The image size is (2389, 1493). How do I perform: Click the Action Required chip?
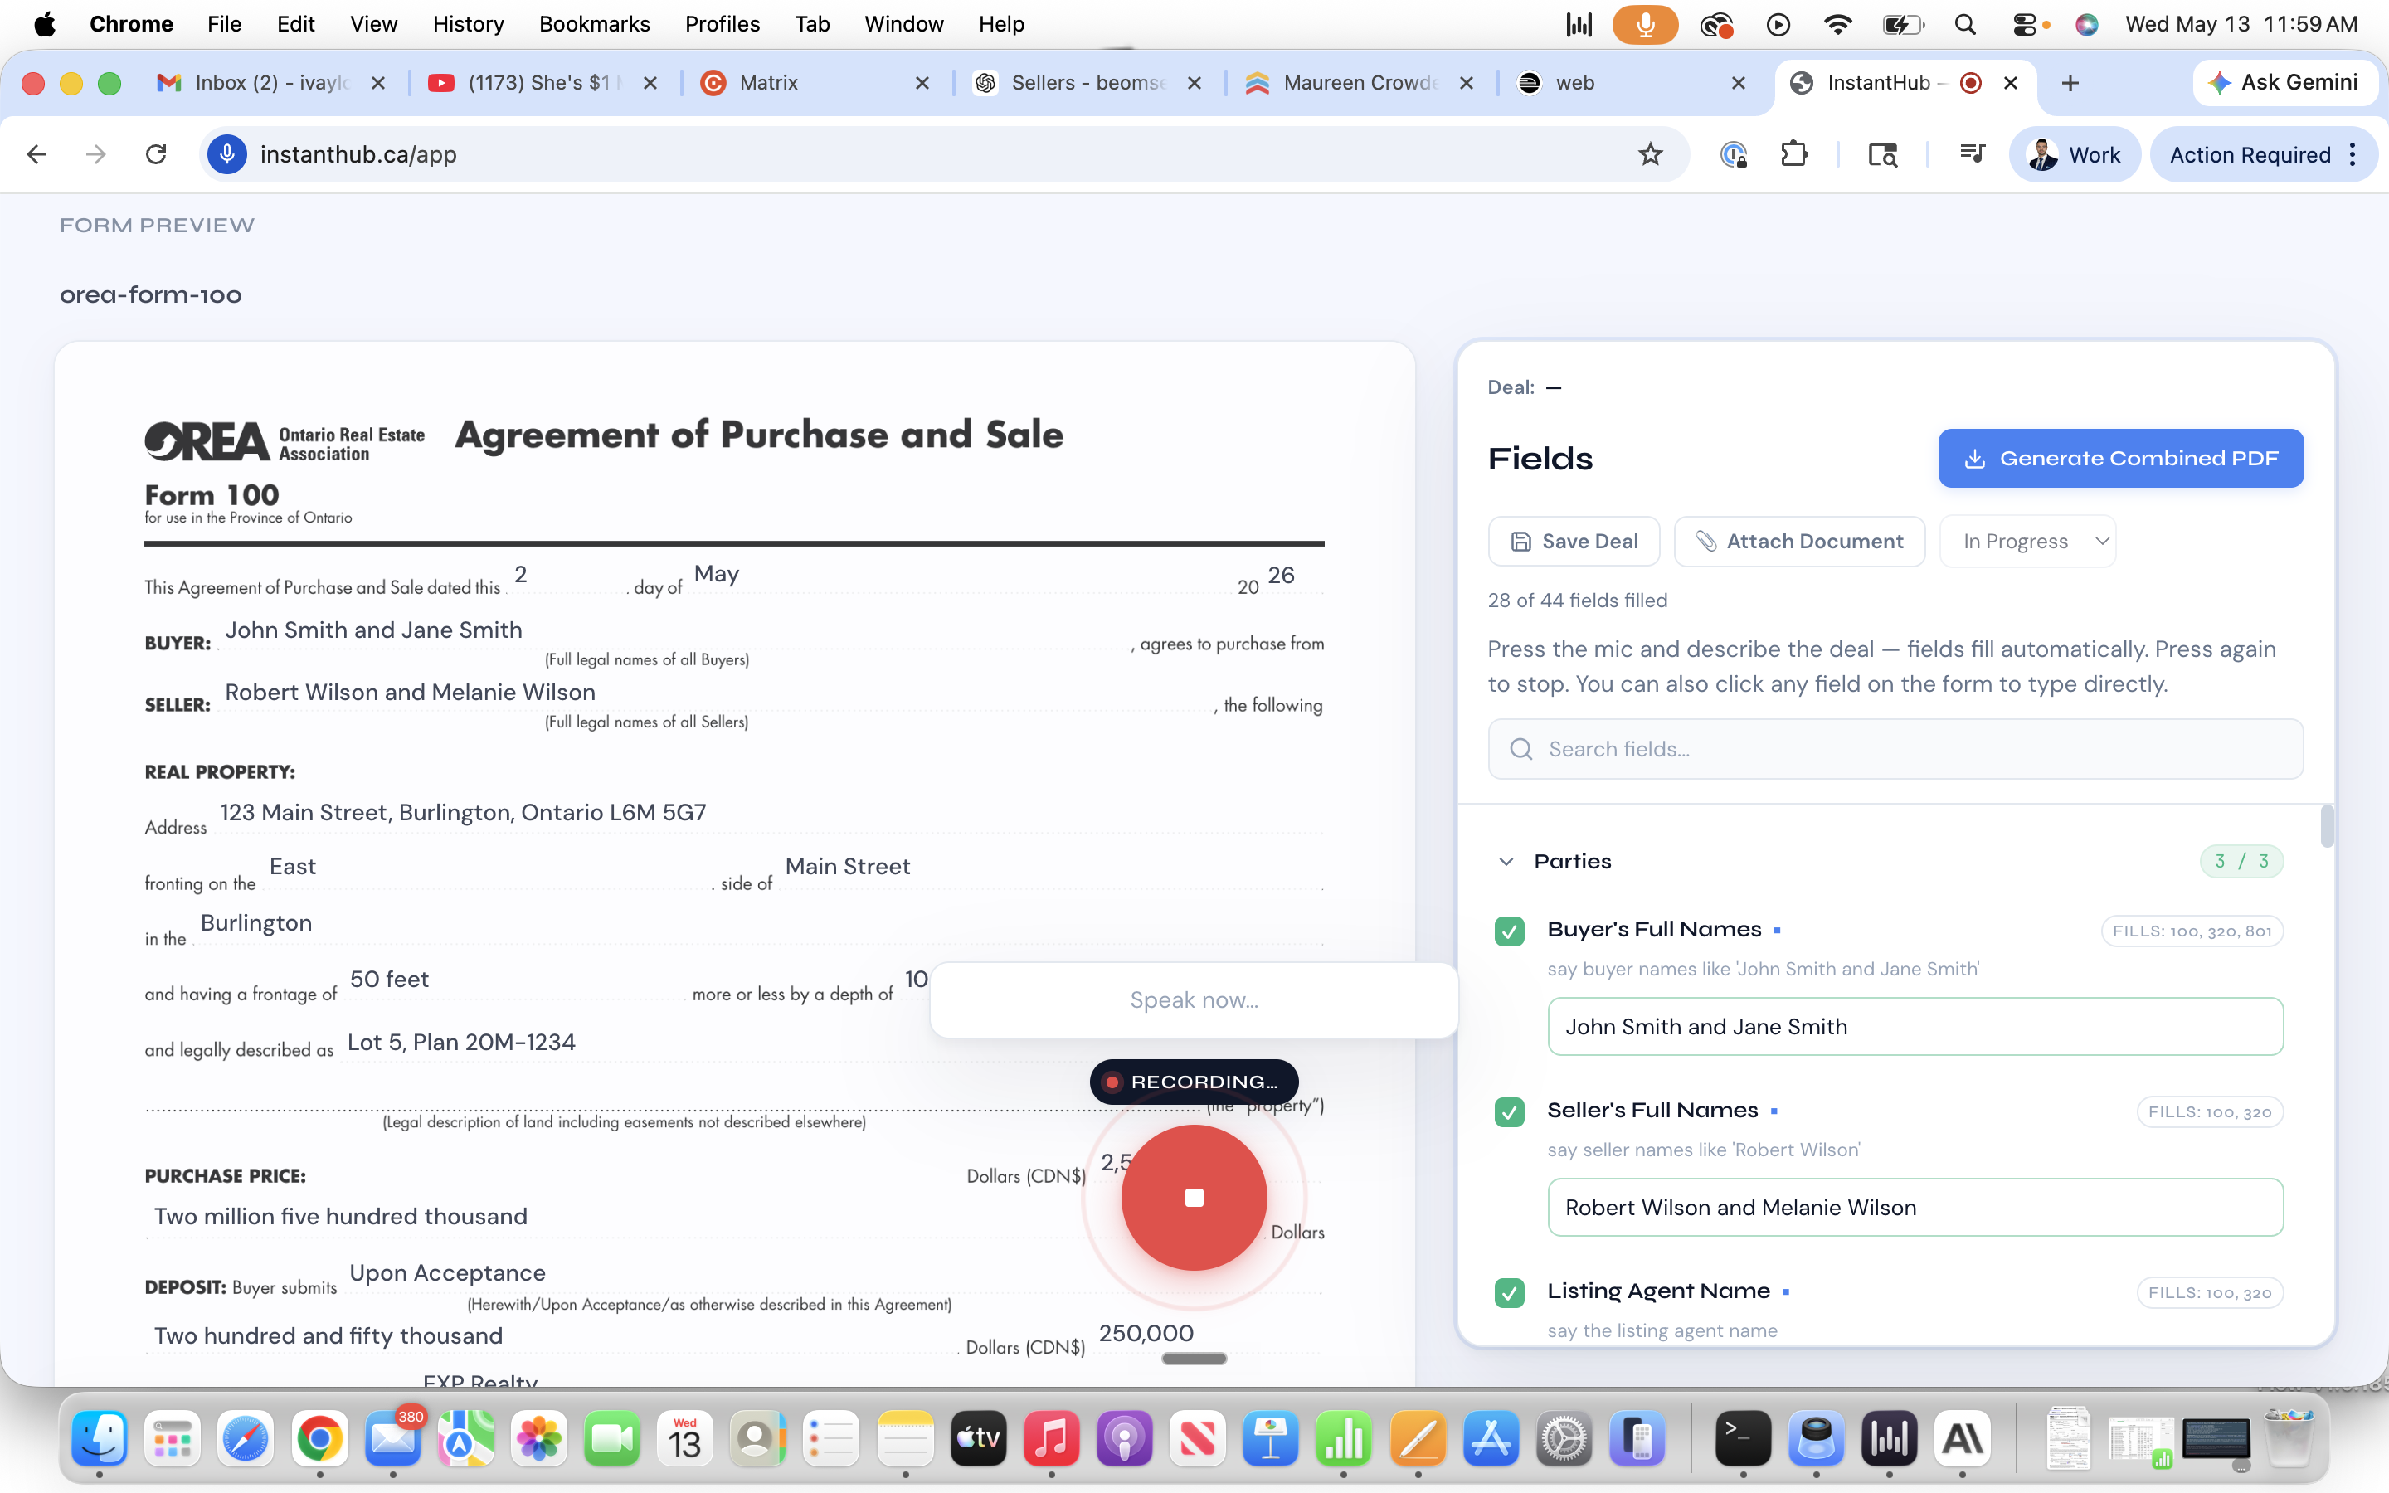[2250, 155]
